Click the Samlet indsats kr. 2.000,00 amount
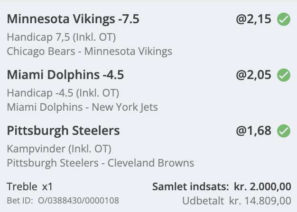Viewport: 297px width, 212px height. click(262, 186)
